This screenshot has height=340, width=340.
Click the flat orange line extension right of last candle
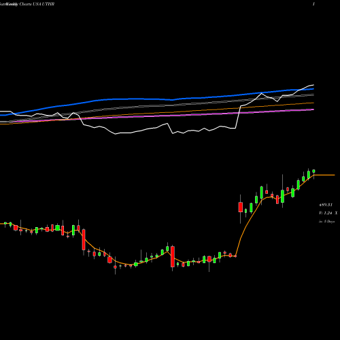(x=324, y=175)
